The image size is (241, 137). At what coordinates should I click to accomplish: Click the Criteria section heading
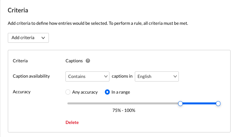coord(18,10)
